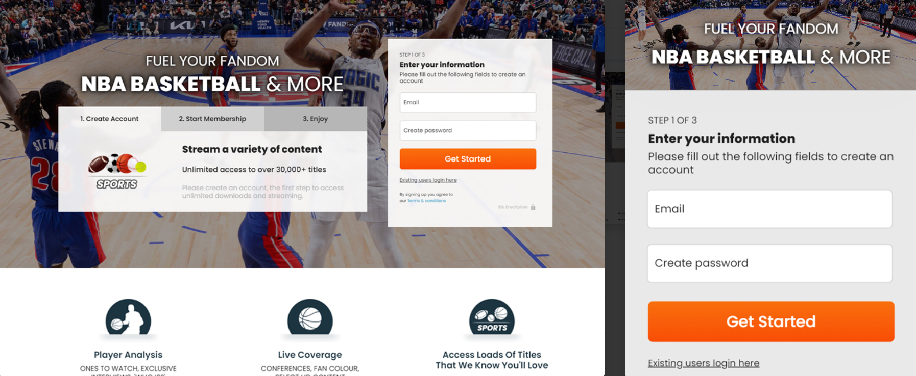The image size is (916, 376).
Task: Click the desktop Get Started button
Action: pos(468,159)
